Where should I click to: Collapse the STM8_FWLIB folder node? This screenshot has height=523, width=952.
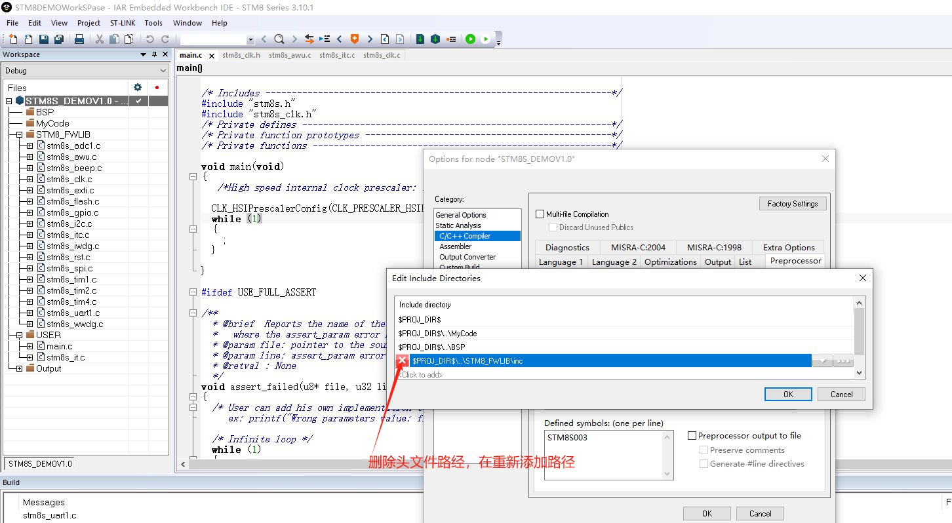pos(19,134)
